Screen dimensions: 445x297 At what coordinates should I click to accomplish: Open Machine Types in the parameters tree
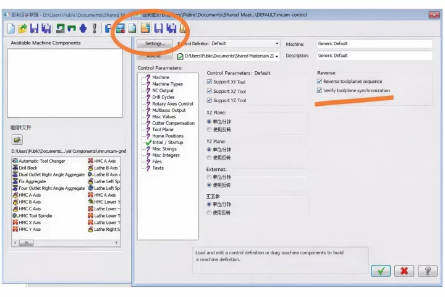(x=167, y=84)
